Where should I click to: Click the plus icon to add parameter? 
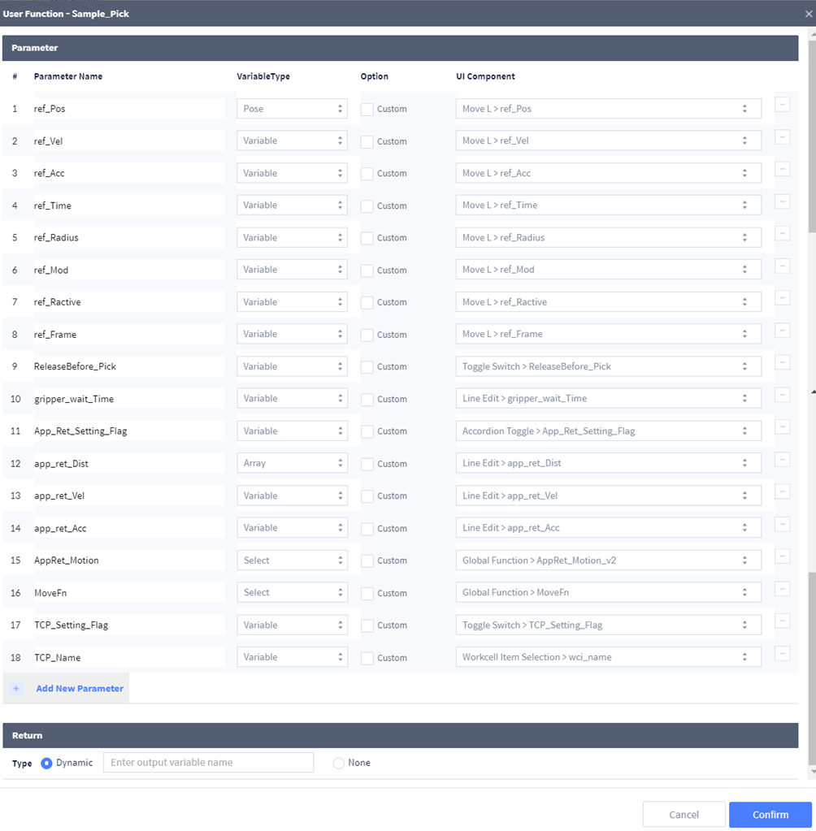click(x=16, y=688)
